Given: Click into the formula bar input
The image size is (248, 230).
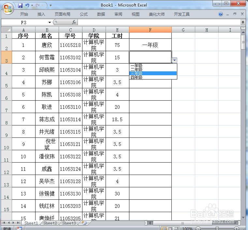Looking at the screenshot, I should click(159, 22).
